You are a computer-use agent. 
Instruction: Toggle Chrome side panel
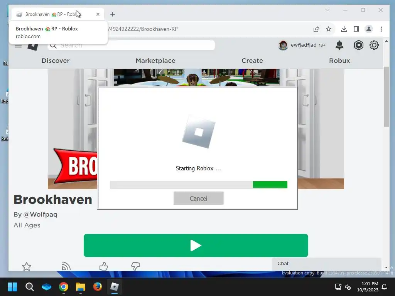(356, 29)
